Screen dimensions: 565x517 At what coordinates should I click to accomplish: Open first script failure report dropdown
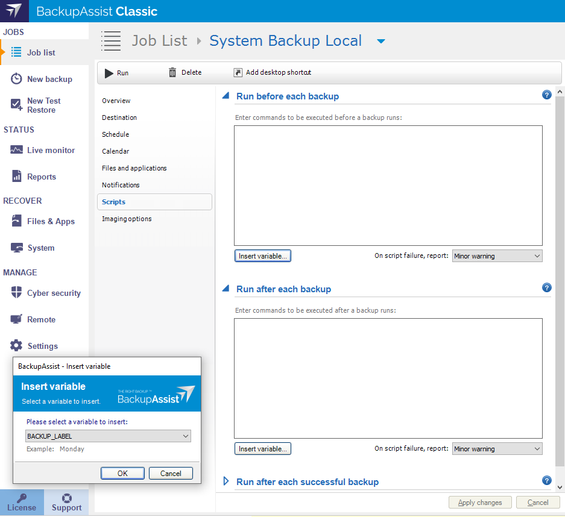tap(497, 256)
